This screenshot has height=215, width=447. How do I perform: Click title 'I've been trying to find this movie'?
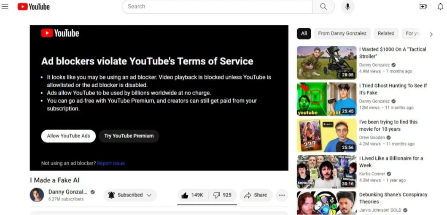(388, 126)
